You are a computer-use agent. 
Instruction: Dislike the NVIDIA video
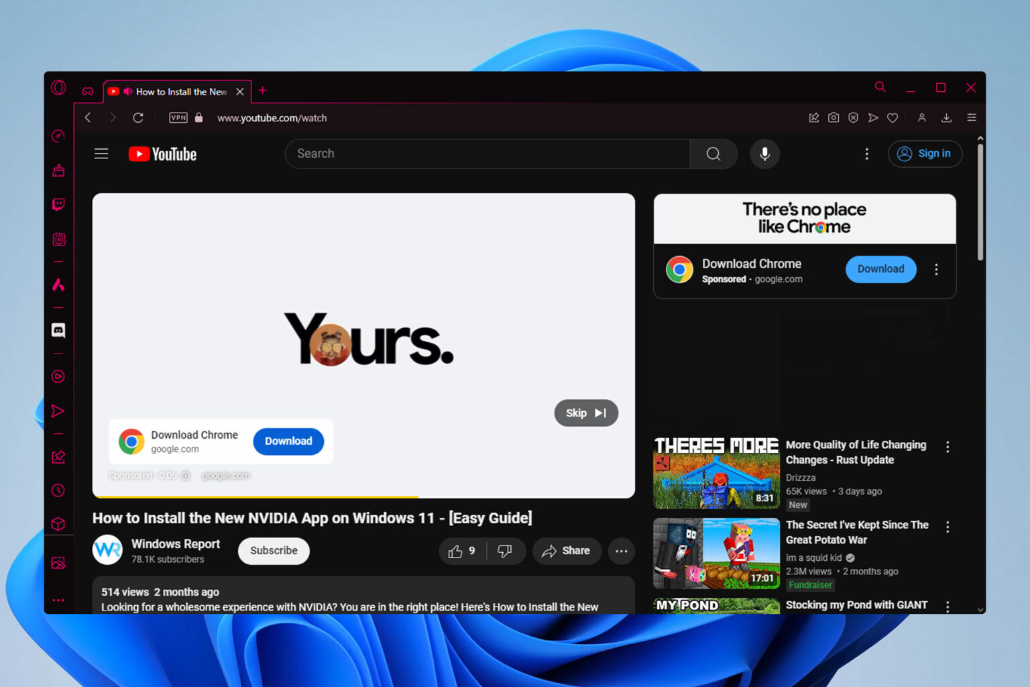point(505,551)
